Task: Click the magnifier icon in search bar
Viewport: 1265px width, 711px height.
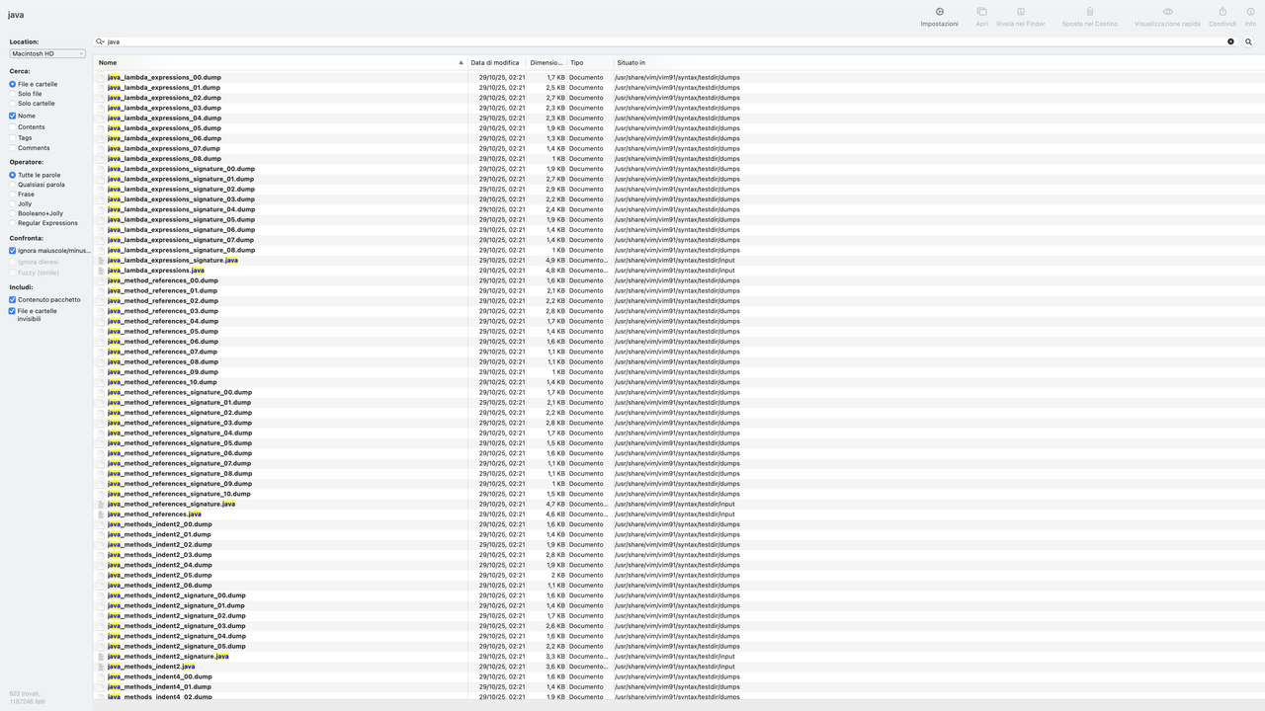Action: tap(1248, 41)
